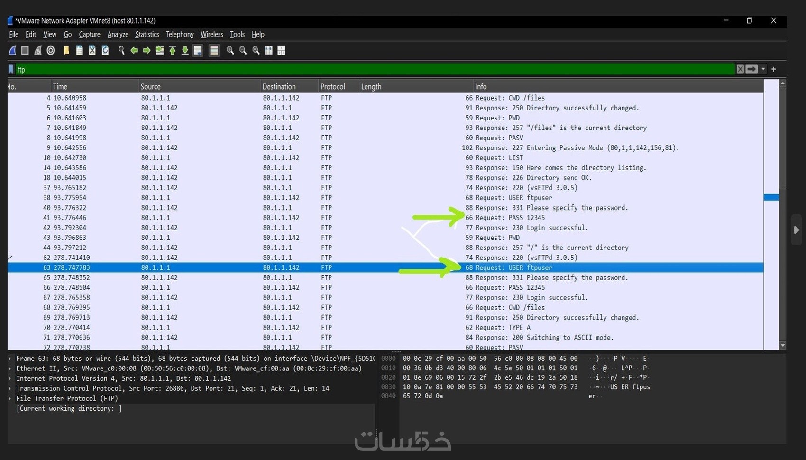Select packet 14 Here comes the directory listing

pyautogui.click(x=385, y=168)
